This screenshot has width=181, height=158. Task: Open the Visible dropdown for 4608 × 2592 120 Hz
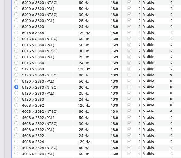click(157, 105)
